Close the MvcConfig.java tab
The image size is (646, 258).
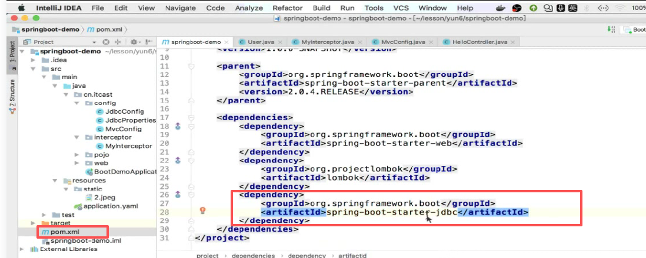click(x=429, y=42)
